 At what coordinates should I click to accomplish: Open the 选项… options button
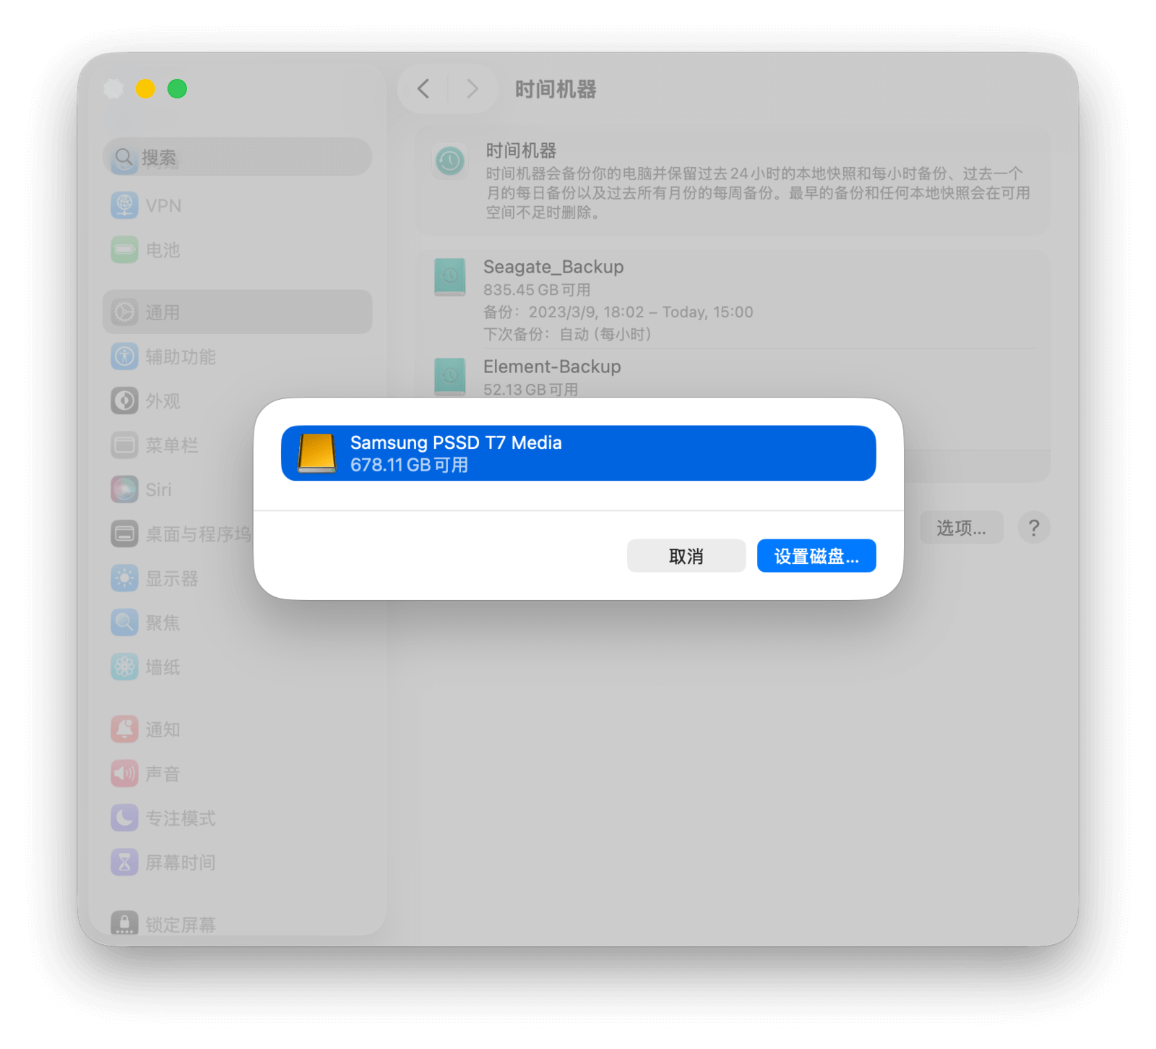pos(961,528)
